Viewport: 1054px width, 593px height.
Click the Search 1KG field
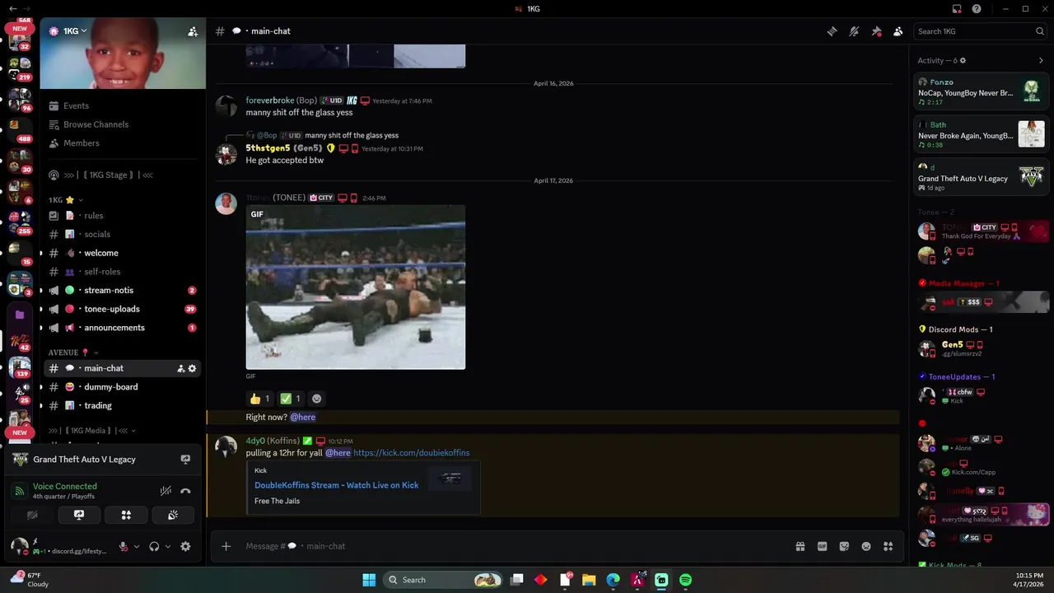[981, 31]
